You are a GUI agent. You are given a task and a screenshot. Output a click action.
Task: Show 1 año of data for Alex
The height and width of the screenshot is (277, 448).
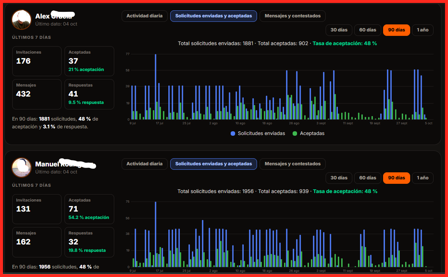click(x=423, y=30)
